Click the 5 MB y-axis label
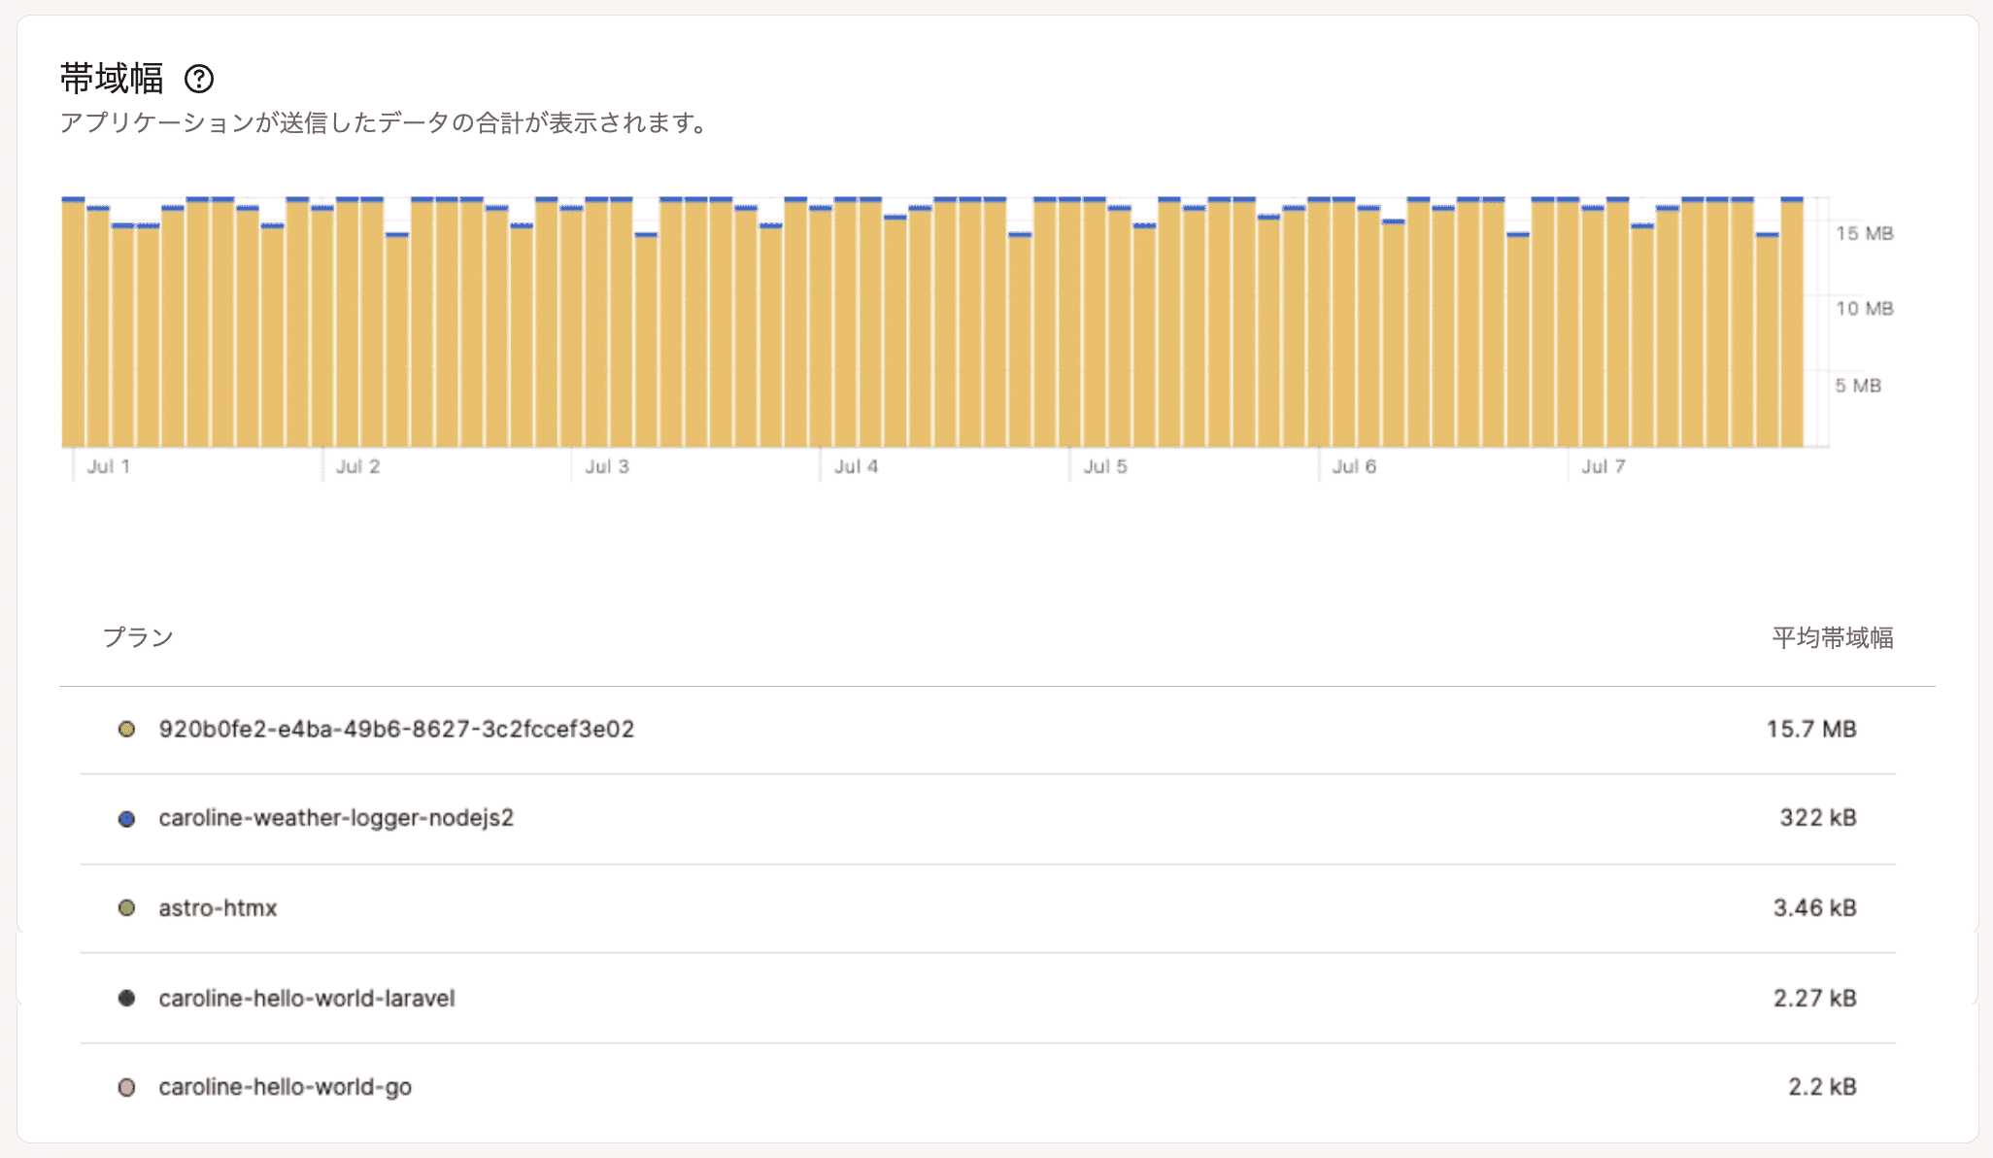This screenshot has height=1158, width=1993. 1858,386
